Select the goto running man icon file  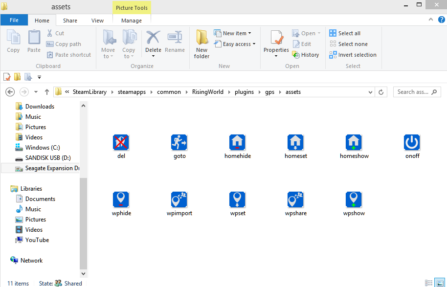[179, 143]
